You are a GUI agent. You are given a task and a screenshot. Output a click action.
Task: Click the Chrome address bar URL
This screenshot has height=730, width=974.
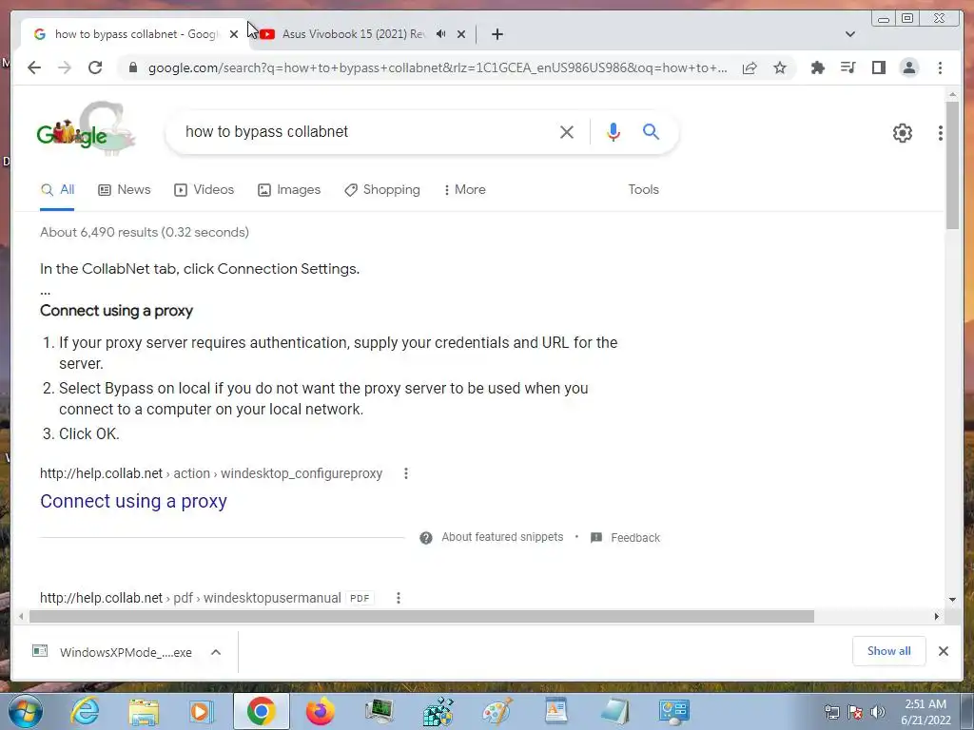pos(438,67)
